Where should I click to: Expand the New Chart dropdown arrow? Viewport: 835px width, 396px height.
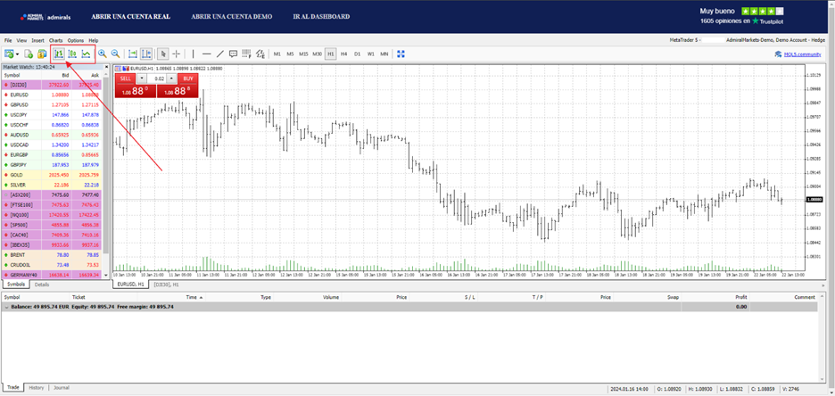[18, 54]
